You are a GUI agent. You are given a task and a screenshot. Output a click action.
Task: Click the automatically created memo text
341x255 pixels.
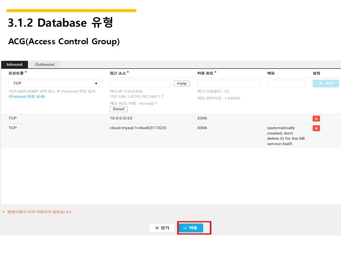pyautogui.click(x=286, y=136)
